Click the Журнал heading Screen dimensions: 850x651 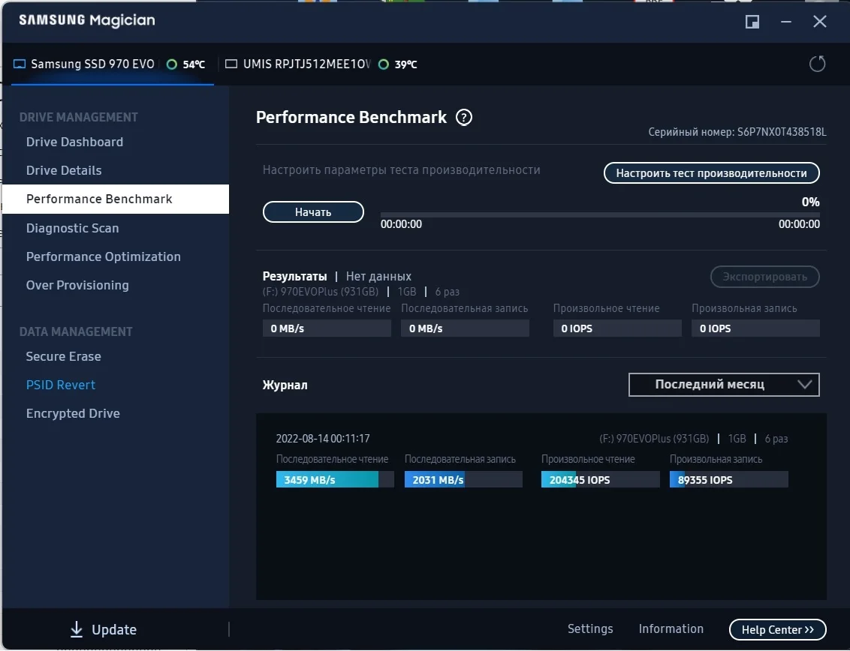tap(285, 385)
